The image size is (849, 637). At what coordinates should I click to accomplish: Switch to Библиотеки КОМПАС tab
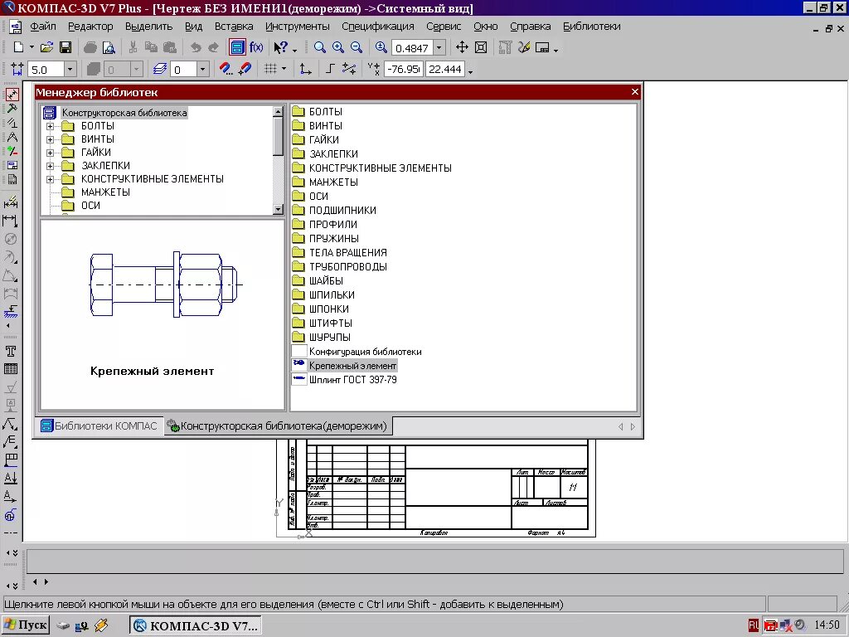[99, 425]
